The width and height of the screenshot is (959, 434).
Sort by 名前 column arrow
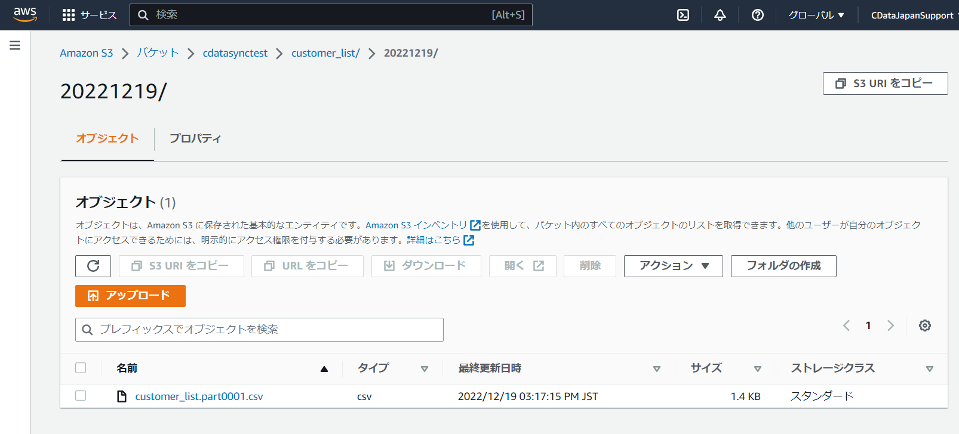click(x=324, y=369)
